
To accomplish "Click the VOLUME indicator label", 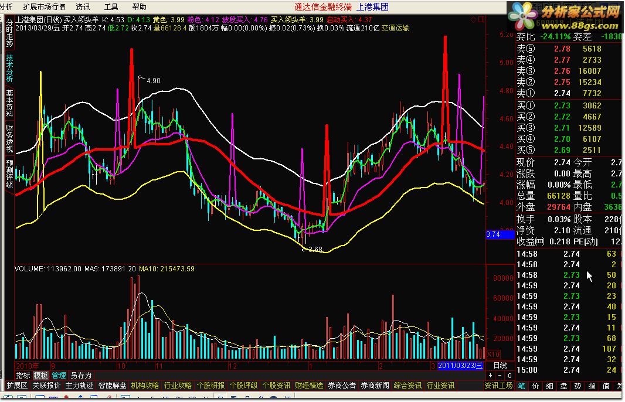I will click(x=29, y=269).
